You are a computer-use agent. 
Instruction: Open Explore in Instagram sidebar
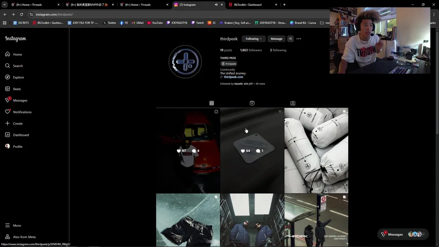pyautogui.click(x=14, y=77)
